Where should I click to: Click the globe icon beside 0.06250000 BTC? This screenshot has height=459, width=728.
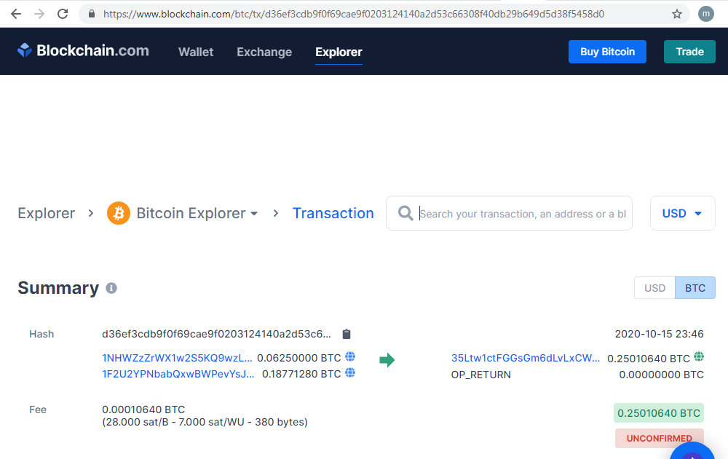(351, 357)
